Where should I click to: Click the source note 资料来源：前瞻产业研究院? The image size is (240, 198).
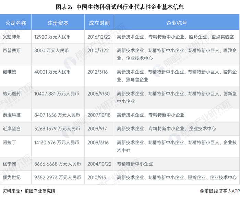coord(29,191)
